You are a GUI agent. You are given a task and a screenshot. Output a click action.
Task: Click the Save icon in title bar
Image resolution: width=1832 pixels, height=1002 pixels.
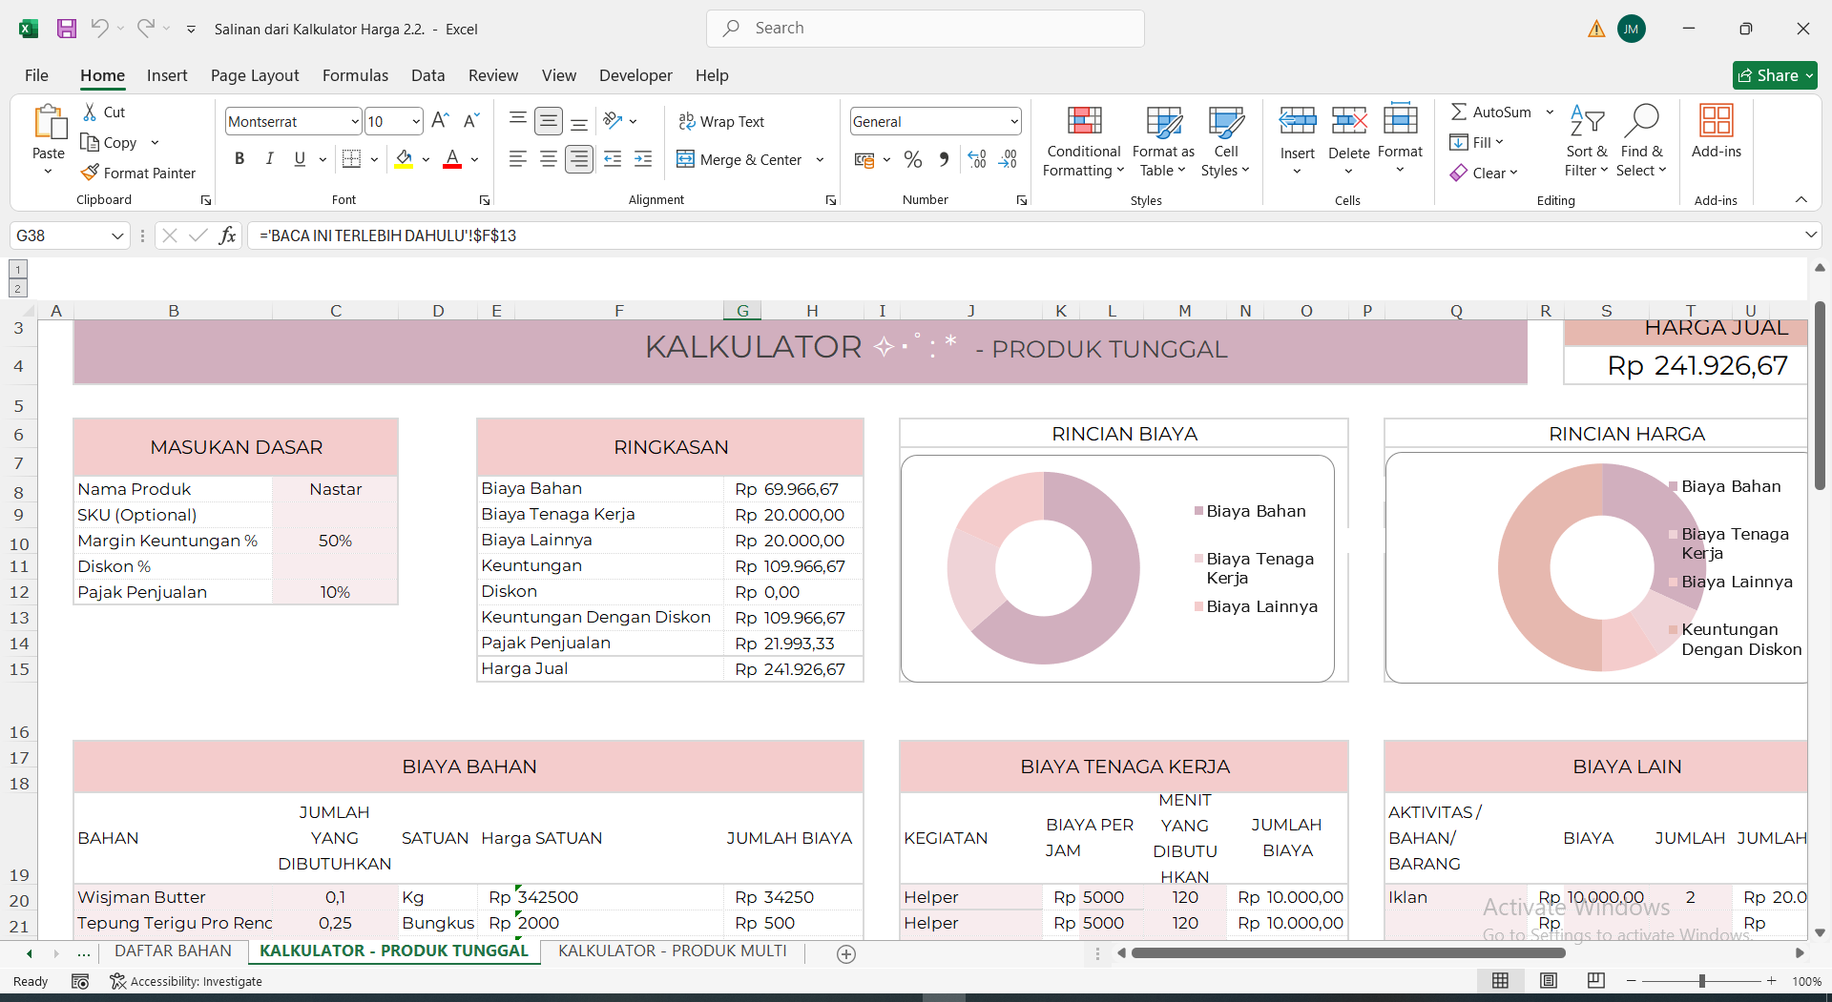[67, 29]
